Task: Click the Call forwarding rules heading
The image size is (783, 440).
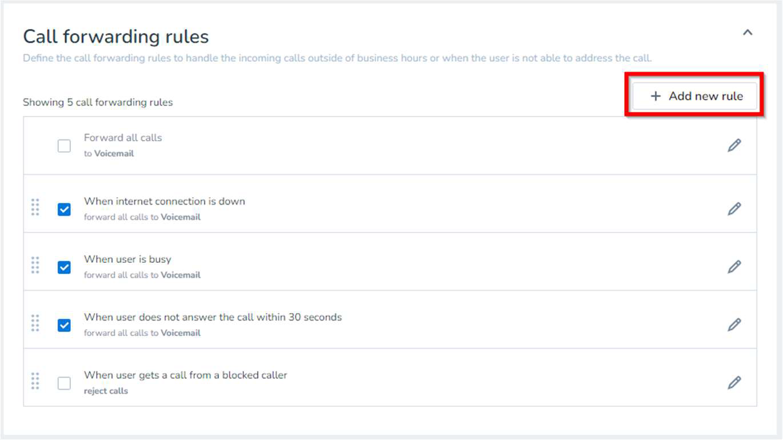Action: [115, 37]
